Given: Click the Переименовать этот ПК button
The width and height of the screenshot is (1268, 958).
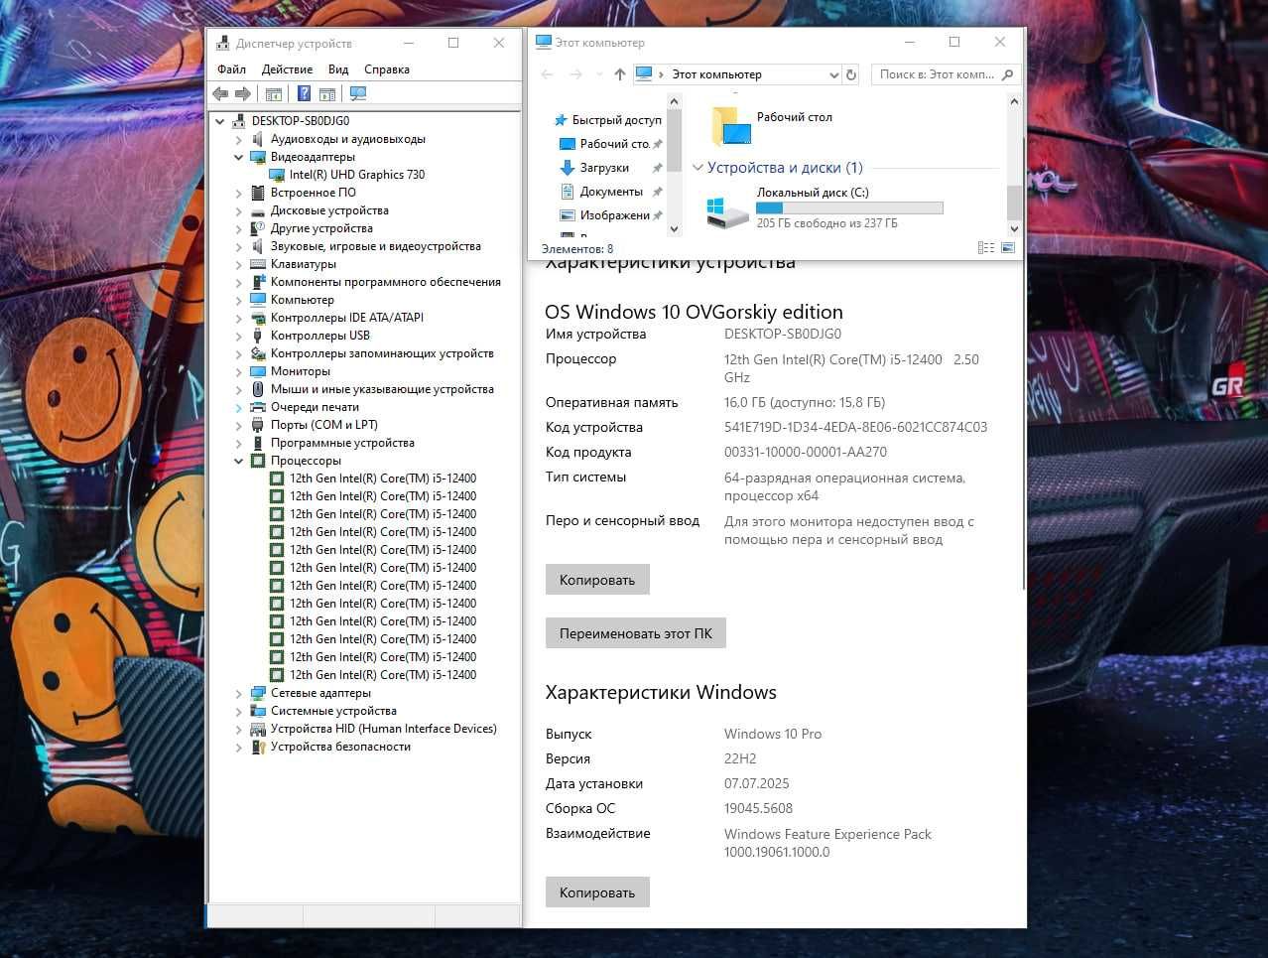Looking at the screenshot, I should click(636, 633).
